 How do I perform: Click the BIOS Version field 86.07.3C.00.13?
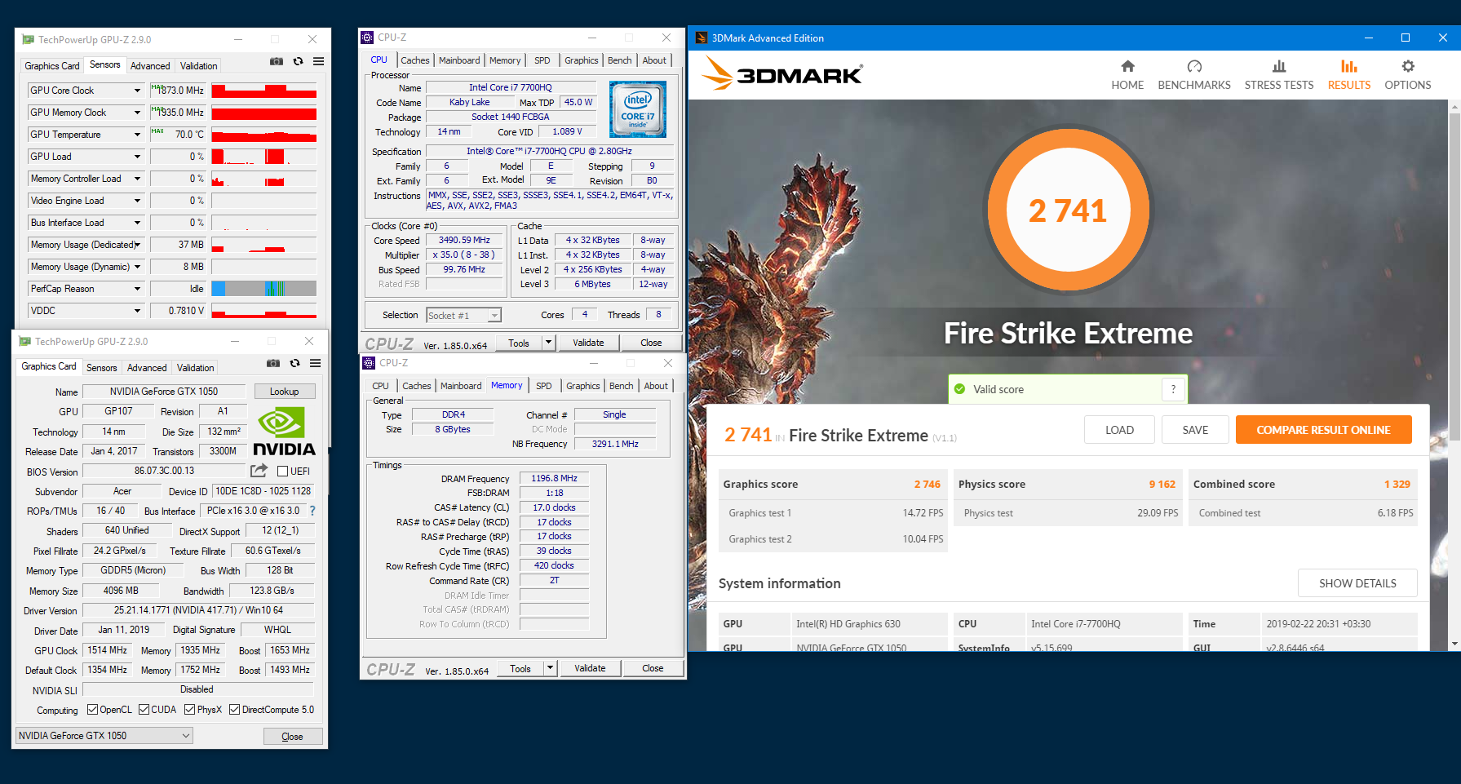point(164,471)
